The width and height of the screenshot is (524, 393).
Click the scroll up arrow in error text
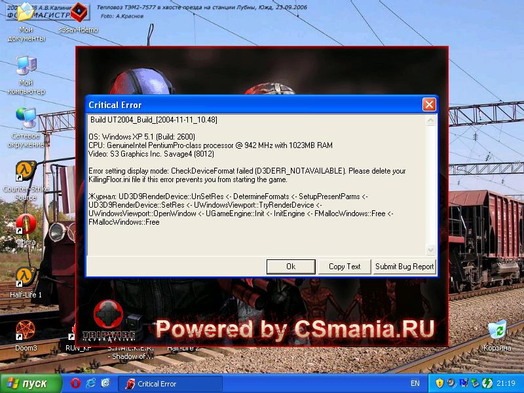pyautogui.click(x=431, y=121)
